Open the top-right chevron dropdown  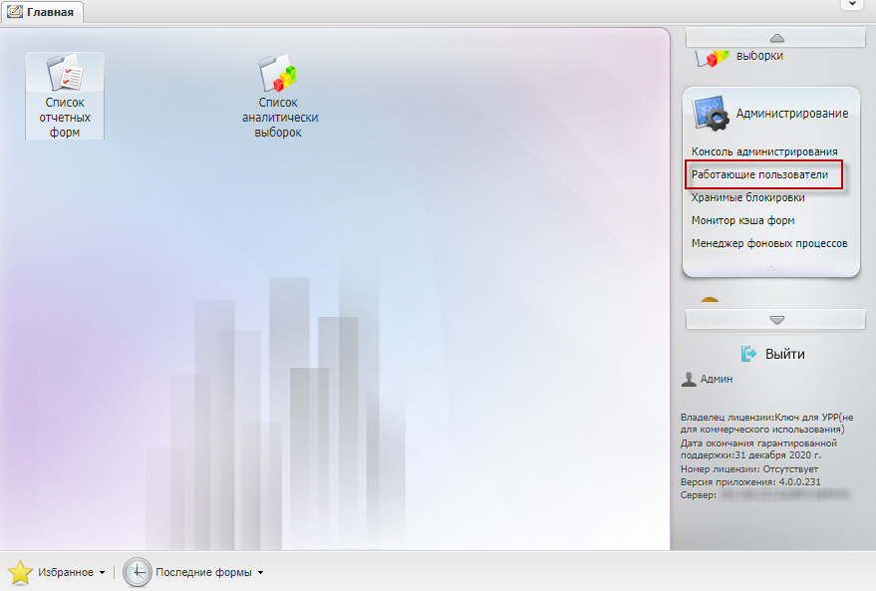coord(852,5)
